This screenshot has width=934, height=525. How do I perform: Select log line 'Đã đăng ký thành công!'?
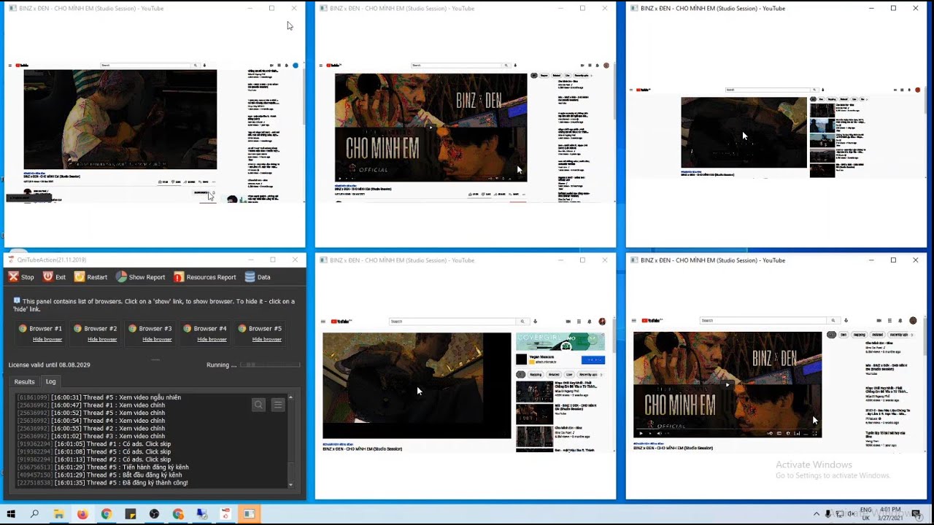click(101, 483)
